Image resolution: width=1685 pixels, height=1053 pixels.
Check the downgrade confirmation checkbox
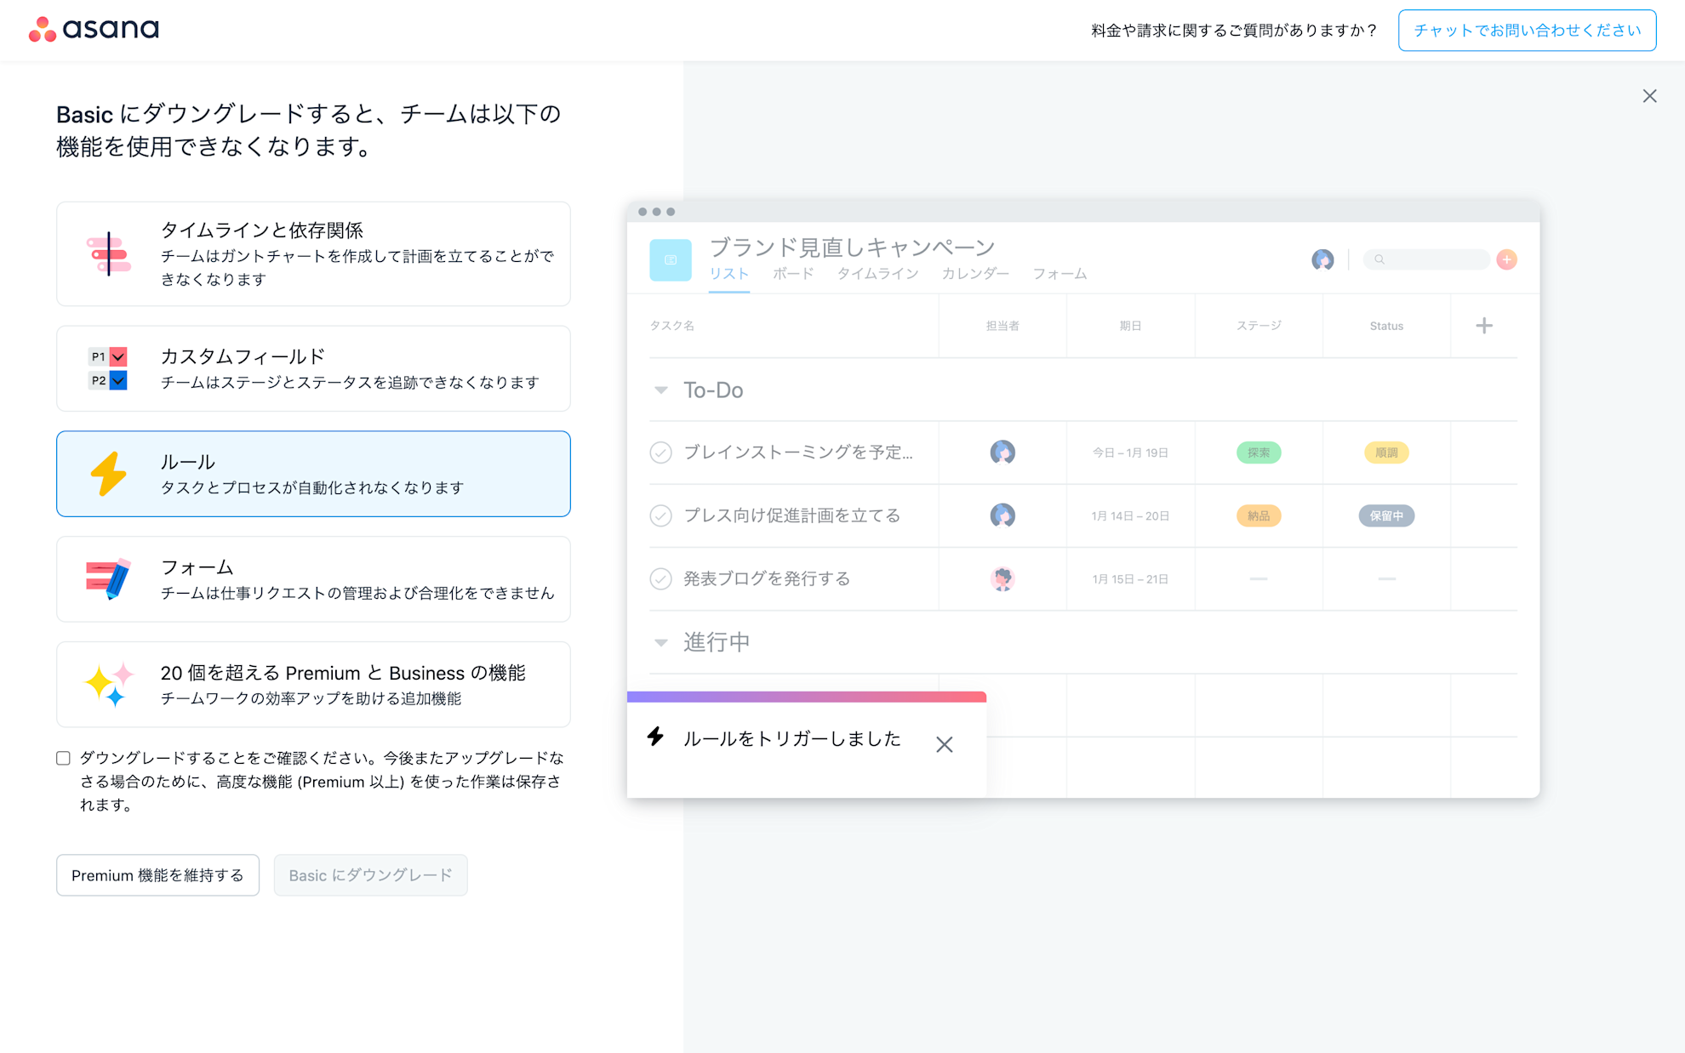[63, 758]
